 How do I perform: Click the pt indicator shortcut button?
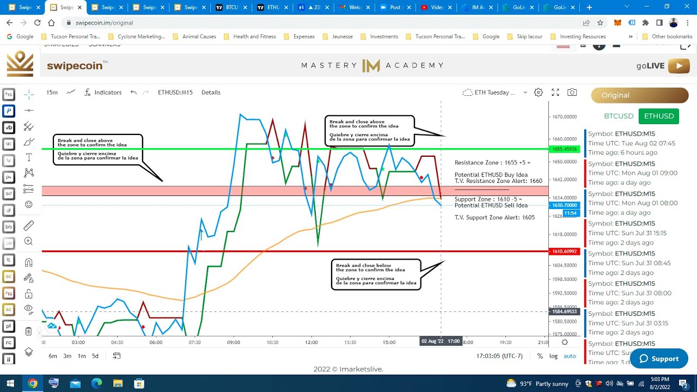(9, 326)
